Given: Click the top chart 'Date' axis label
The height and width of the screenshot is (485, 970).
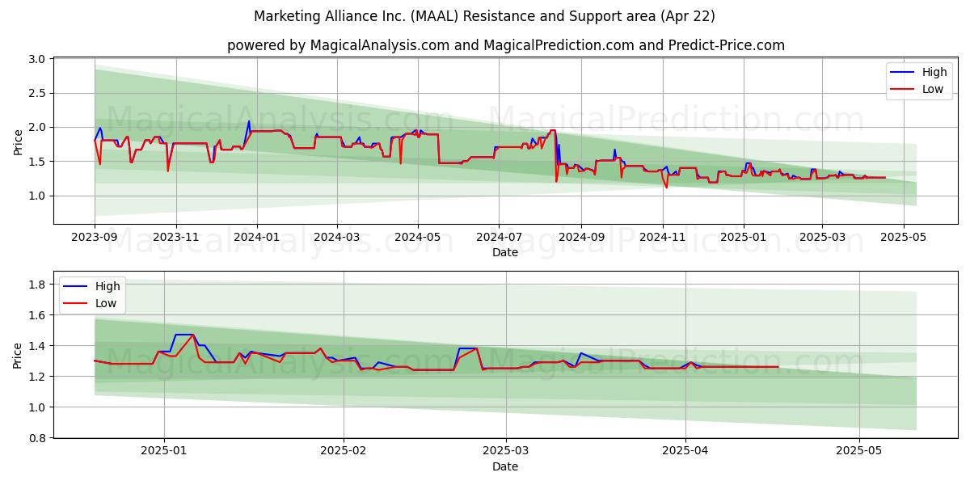Looking at the screenshot, I should (505, 252).
